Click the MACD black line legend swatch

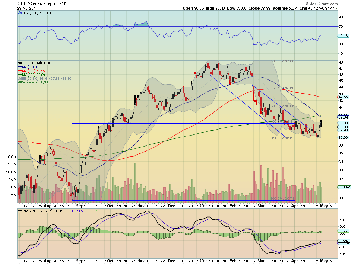(x=20, y=211)
